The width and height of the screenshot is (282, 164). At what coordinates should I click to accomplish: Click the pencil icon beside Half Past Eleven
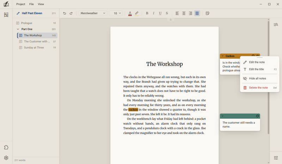pos(18,13)
